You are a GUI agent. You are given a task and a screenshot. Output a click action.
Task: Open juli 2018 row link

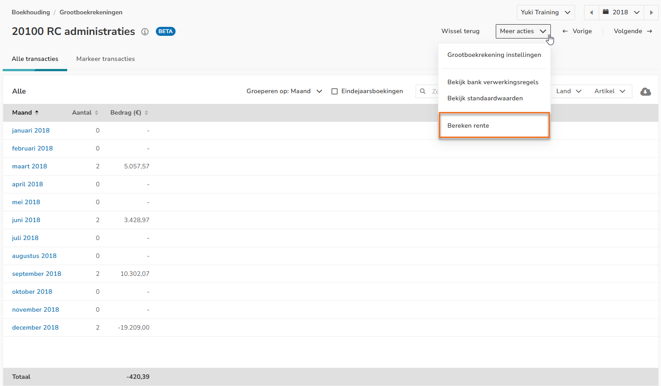point(25,238)
